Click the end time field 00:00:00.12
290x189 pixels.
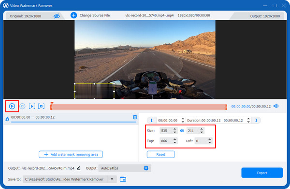233,121
